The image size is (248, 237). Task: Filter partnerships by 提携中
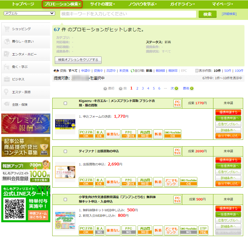coord(98,71)
